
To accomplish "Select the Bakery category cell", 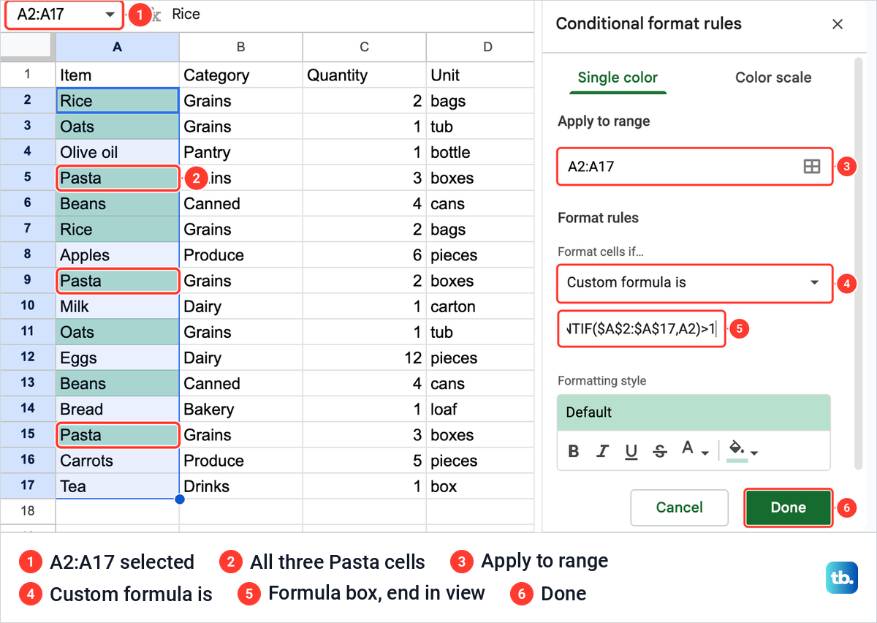I will pyautogui.click(x=240, y=409).
